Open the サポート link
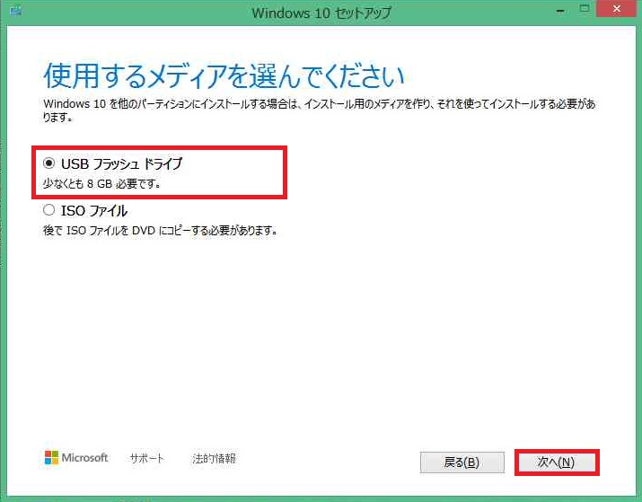642x502 pixels. click(x=146, y=458)
